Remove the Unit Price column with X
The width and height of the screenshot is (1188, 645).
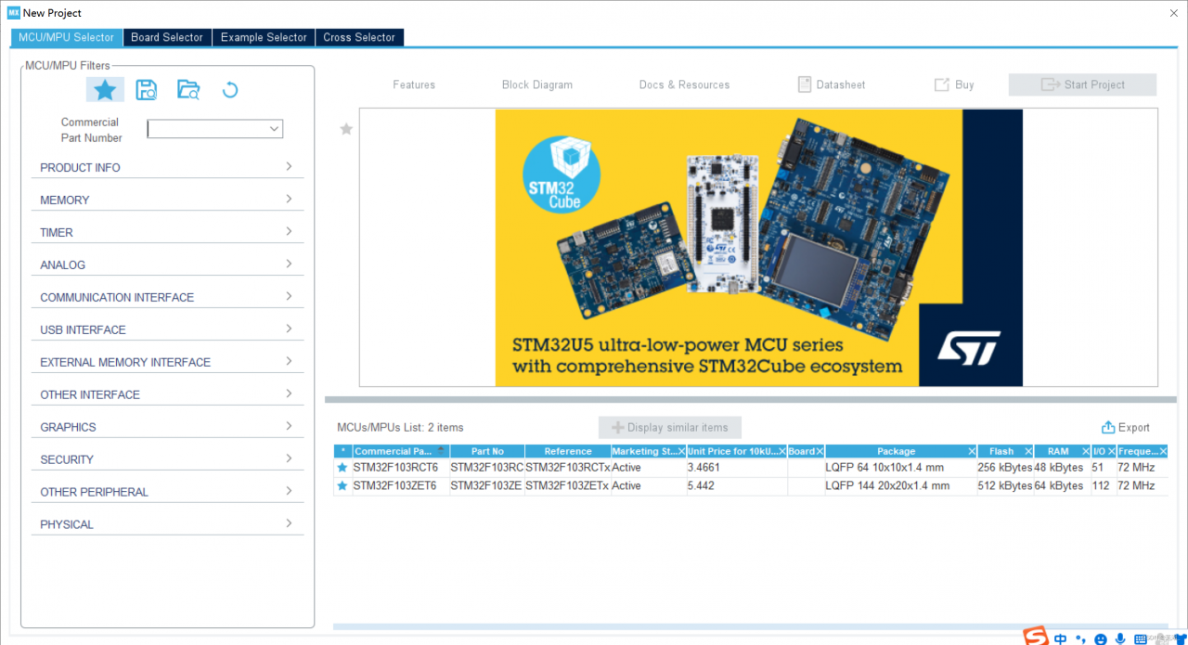click(x=781, y=451)
